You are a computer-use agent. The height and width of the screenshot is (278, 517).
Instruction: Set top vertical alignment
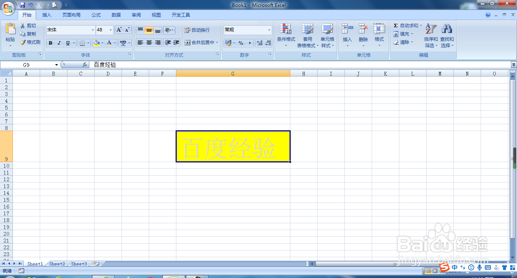140,30
